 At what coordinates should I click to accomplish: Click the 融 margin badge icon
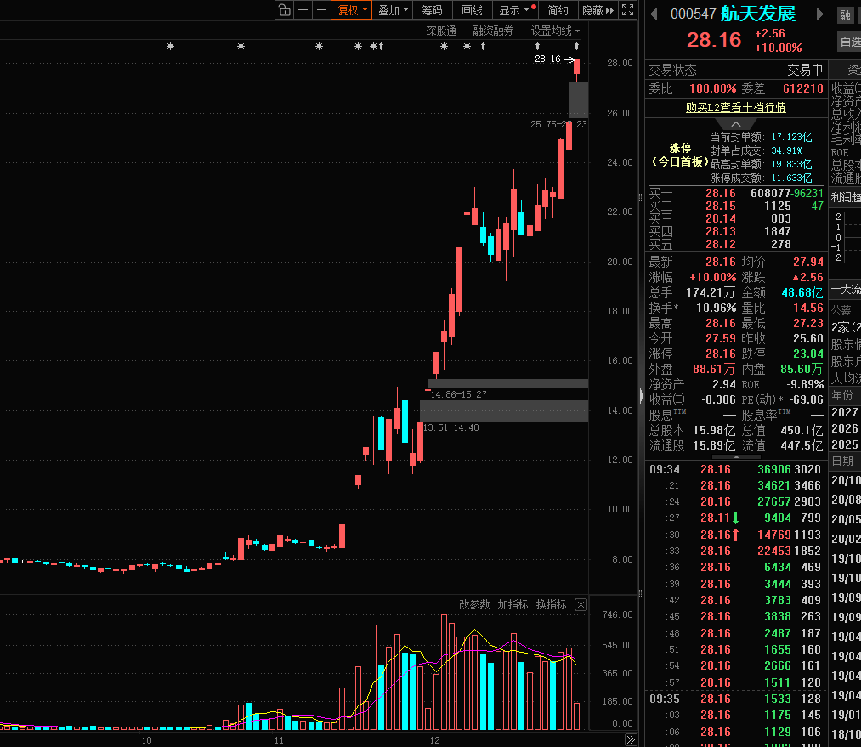845,15
